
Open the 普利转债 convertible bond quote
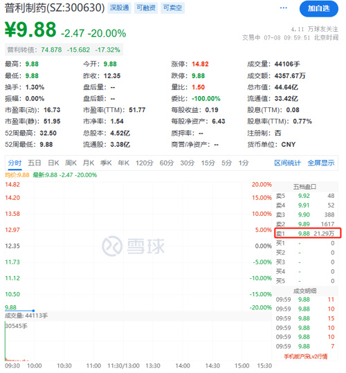click(64, 50)
